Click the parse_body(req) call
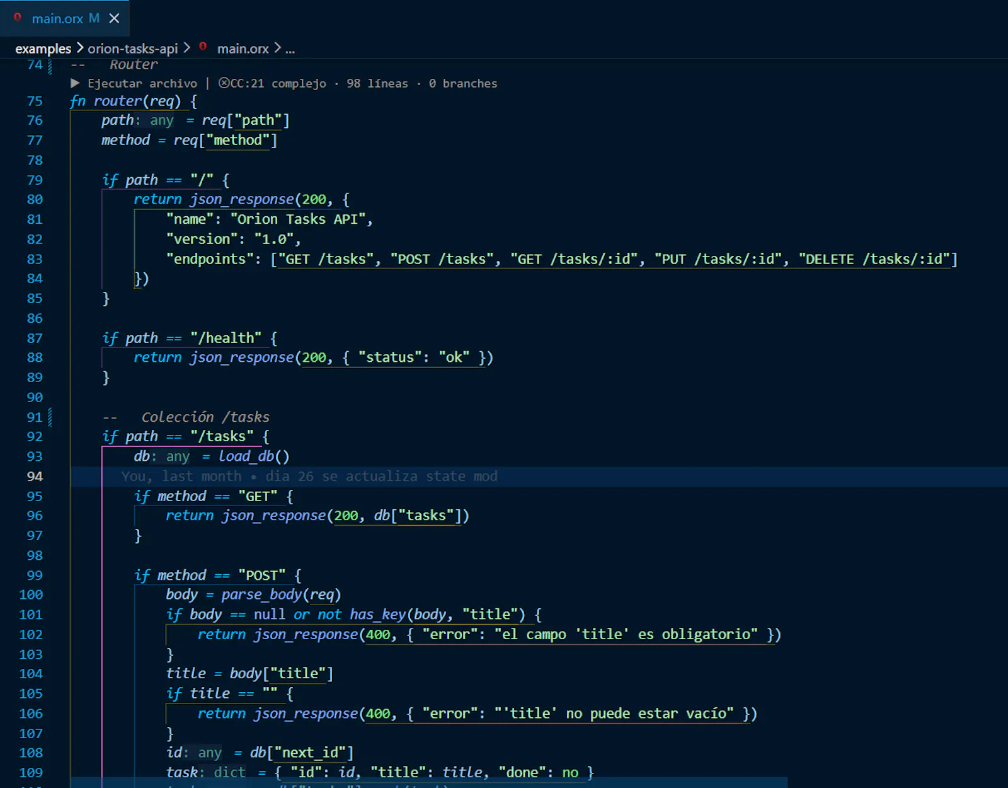 click(281, 594)
